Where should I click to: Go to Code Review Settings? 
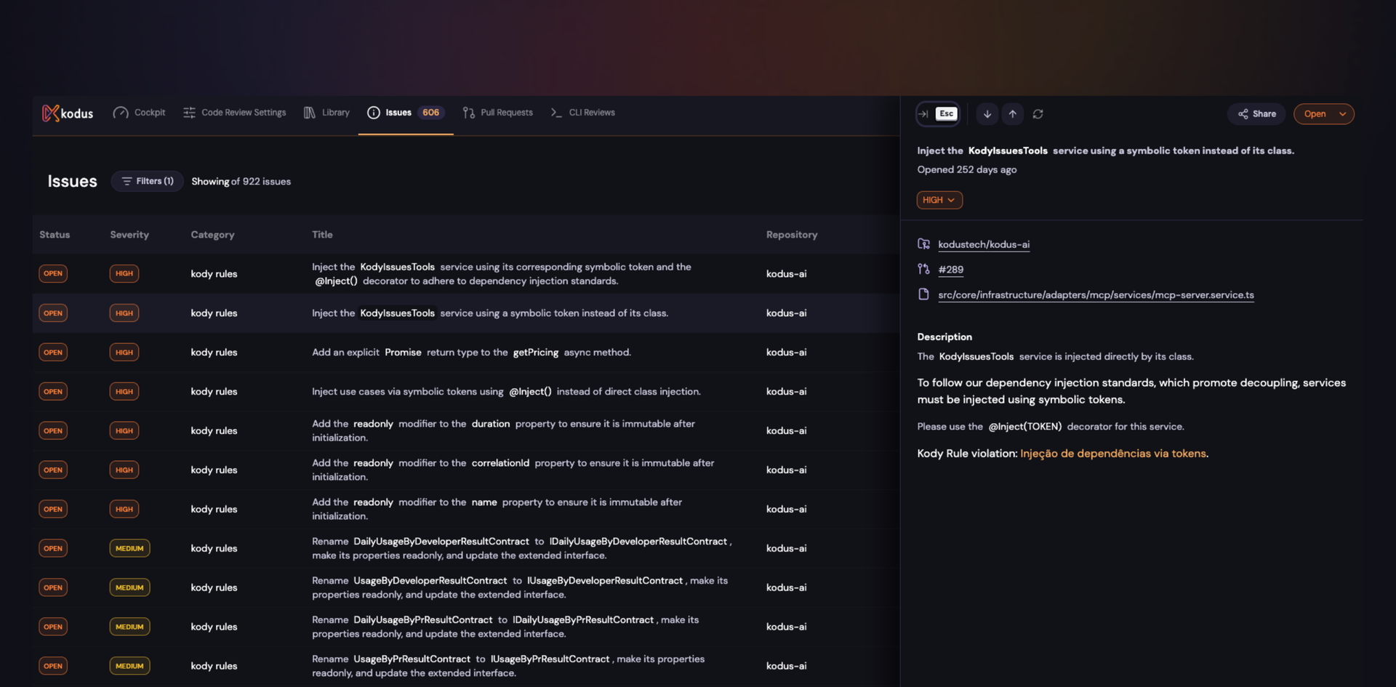[234, 113]
